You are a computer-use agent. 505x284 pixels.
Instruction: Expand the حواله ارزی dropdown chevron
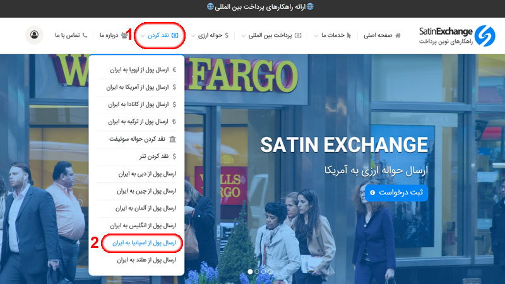click(x=193, y=36)
